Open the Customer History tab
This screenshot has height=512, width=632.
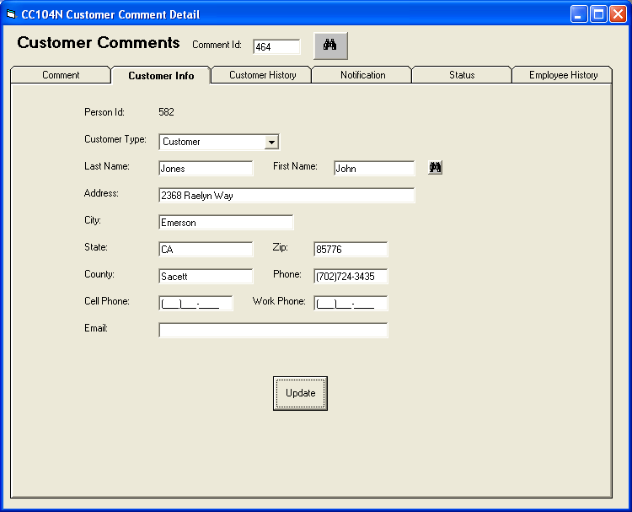coord(262,75)
